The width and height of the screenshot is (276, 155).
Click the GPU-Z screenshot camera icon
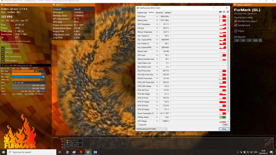pyautogui.click(x=220, y=12)
